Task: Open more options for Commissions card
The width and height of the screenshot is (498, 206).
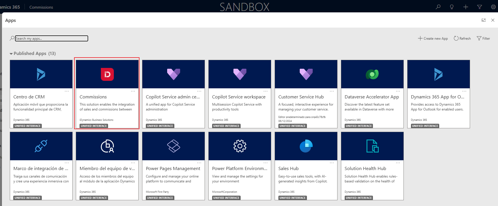Action: 133,91
